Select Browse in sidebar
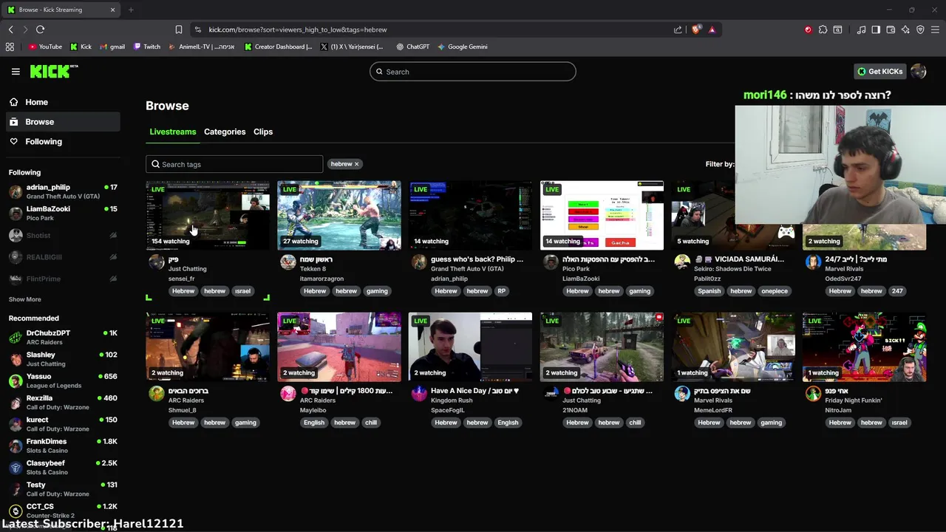This screenshot has width=946, height=532. click(x=63, y=122)
